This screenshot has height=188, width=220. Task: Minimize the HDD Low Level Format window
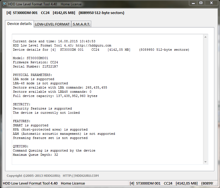click(x=193, y=3)
